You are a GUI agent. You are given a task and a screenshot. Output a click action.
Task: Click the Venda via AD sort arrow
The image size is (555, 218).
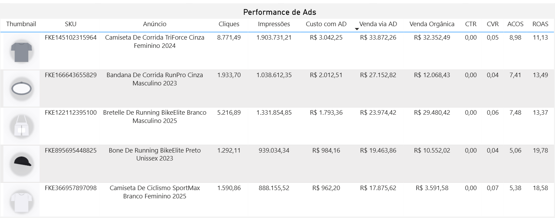pos(357,29)
